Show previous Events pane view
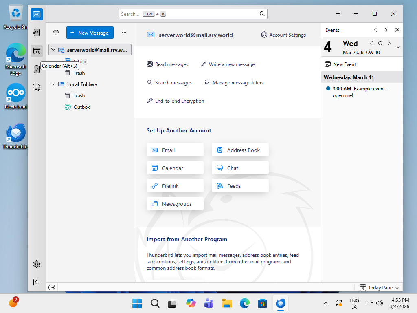 (x=375, y=30)
